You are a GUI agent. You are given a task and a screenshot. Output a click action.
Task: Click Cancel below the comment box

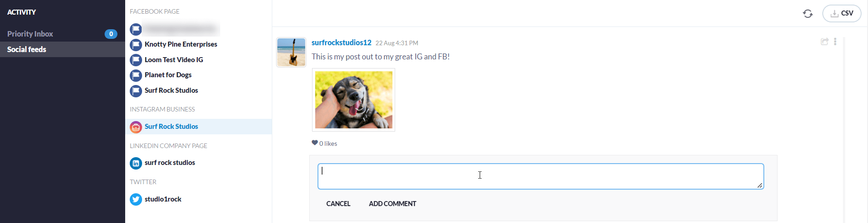click(x=338, y=204)
